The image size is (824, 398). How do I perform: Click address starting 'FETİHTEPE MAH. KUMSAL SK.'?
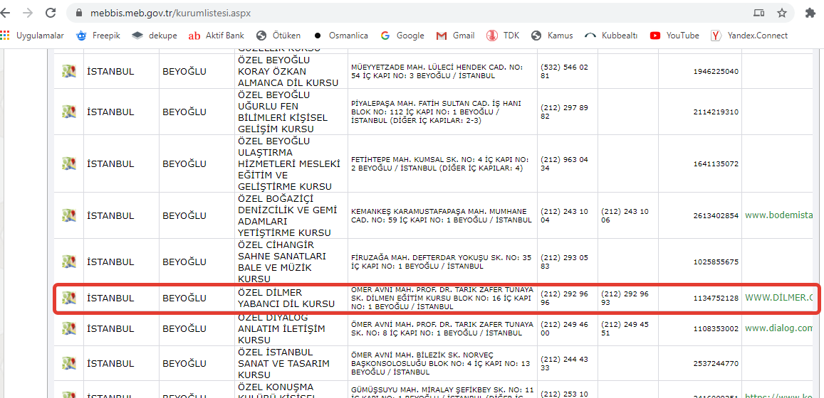point(439,163)
